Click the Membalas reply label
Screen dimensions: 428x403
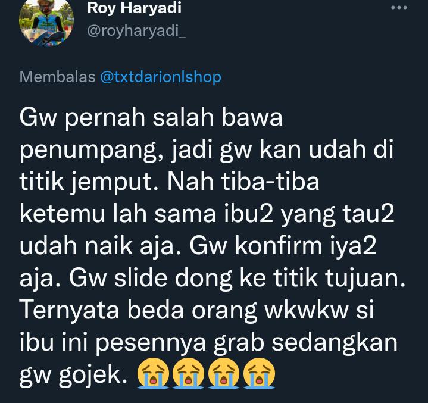57,77
